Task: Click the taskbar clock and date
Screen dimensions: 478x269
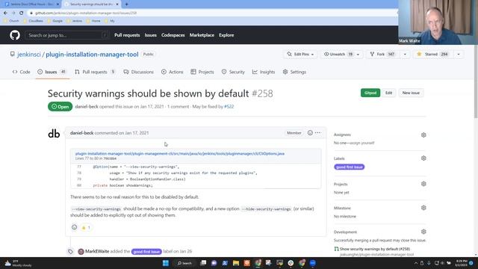Action: click(462, 263)
